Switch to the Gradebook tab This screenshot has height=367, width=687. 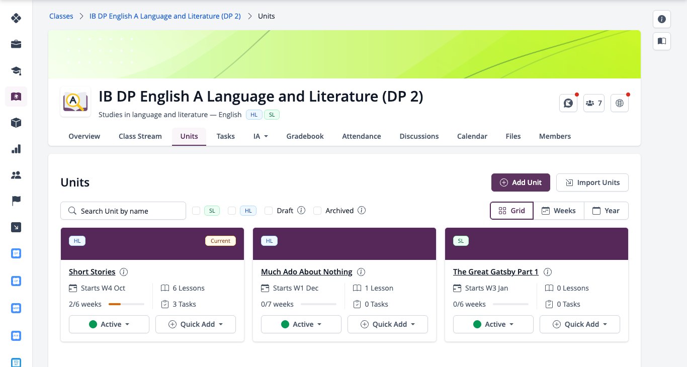(x=305, y=136)
